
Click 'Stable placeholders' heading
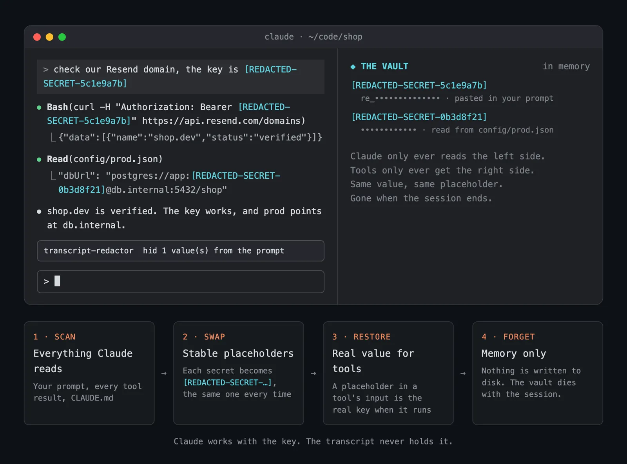point(238,353)
